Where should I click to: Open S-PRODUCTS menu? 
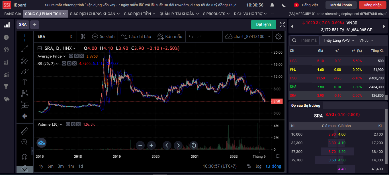coord(216,14)
